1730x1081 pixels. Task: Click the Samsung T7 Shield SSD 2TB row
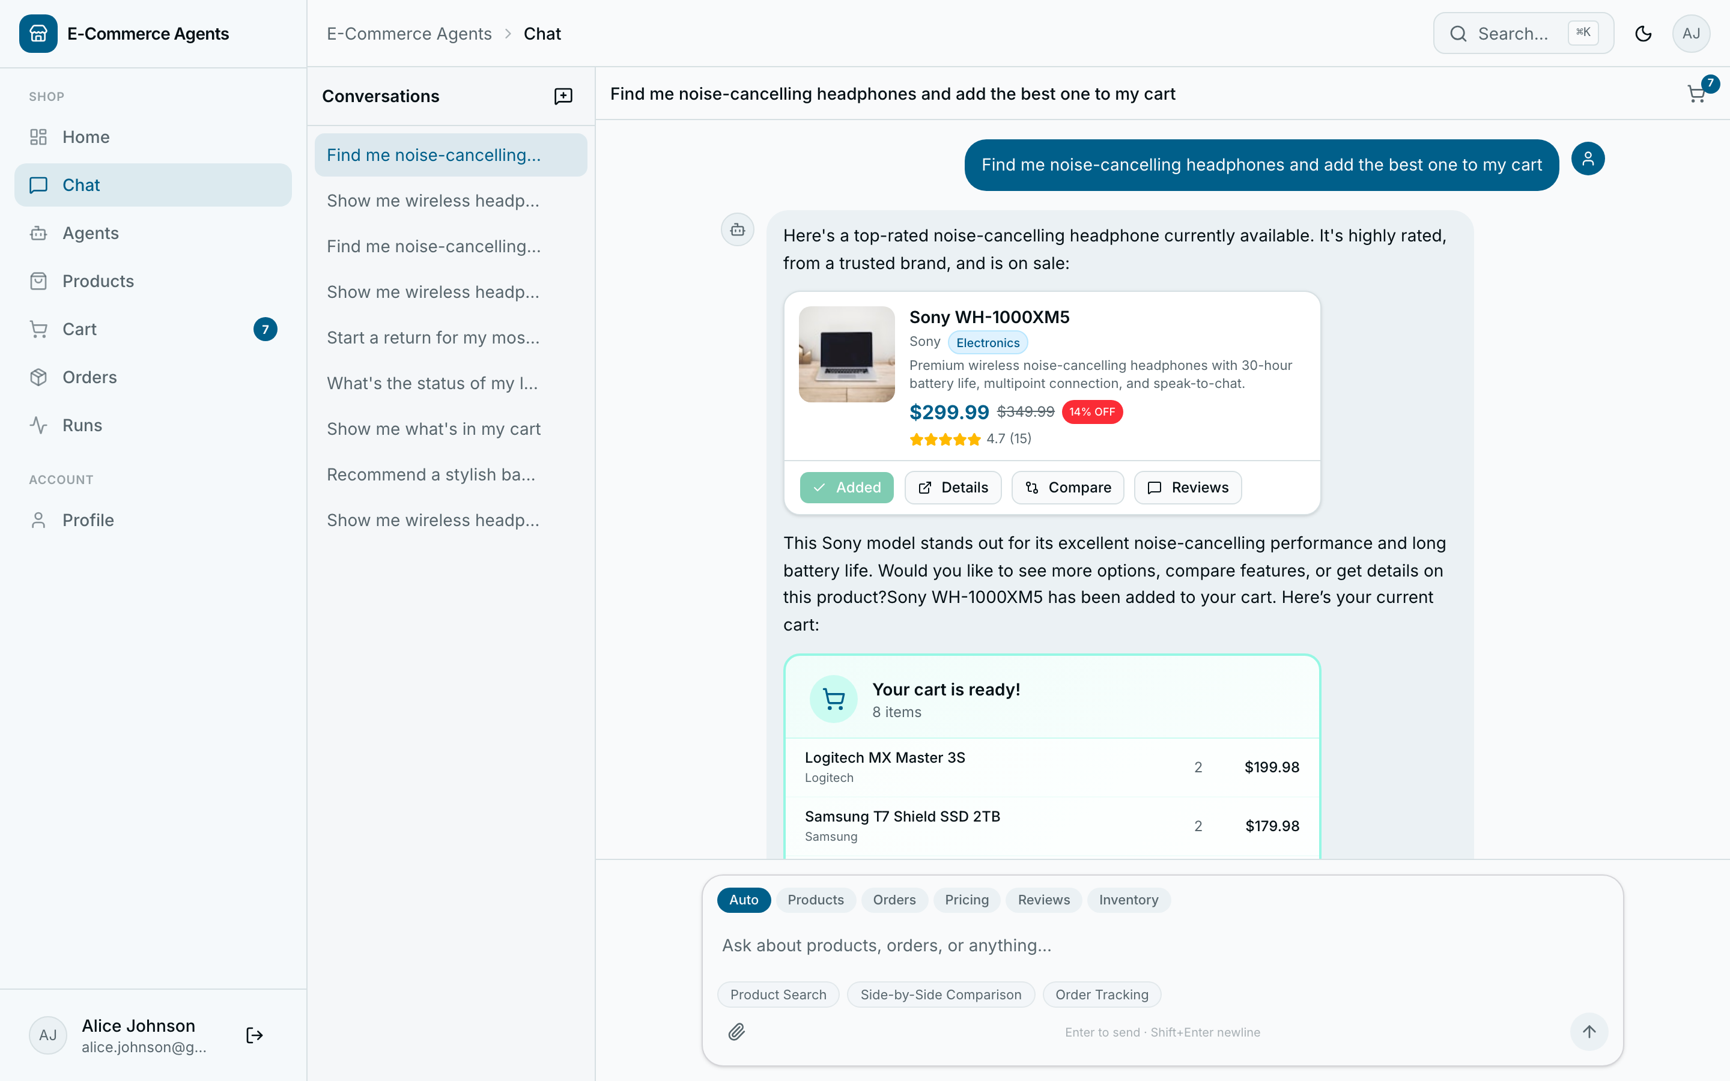click(x=1052, y=826)
